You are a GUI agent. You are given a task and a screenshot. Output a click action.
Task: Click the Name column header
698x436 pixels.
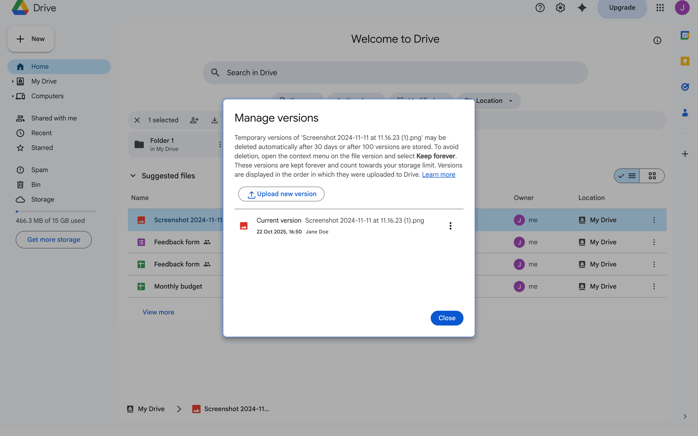140,198
